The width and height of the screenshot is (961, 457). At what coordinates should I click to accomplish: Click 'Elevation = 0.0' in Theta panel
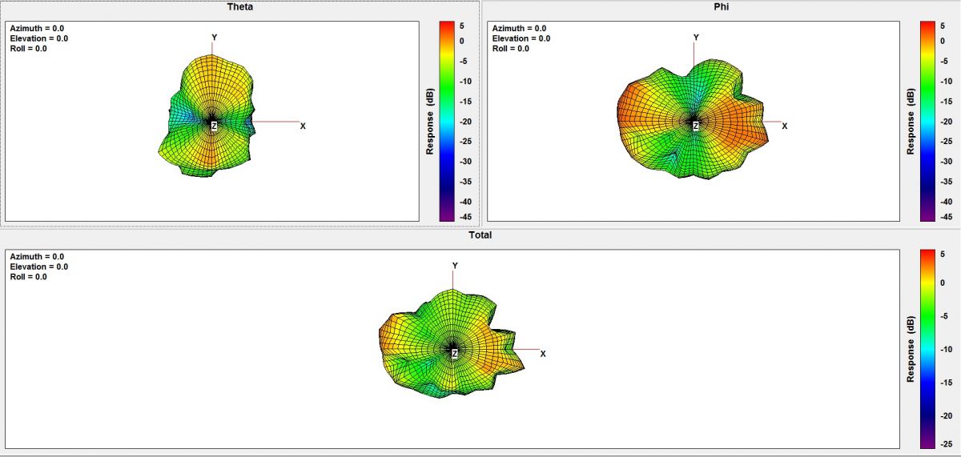point(38,38)
